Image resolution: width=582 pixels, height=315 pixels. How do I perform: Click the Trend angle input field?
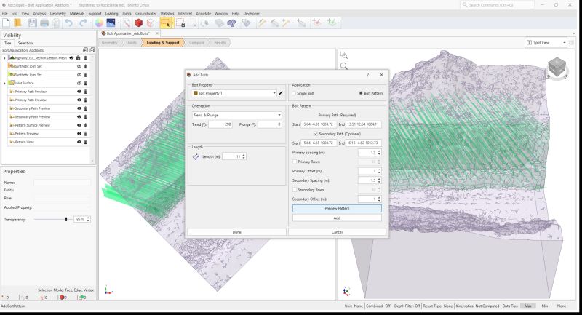pyautogui.click(x=220, y=124)
